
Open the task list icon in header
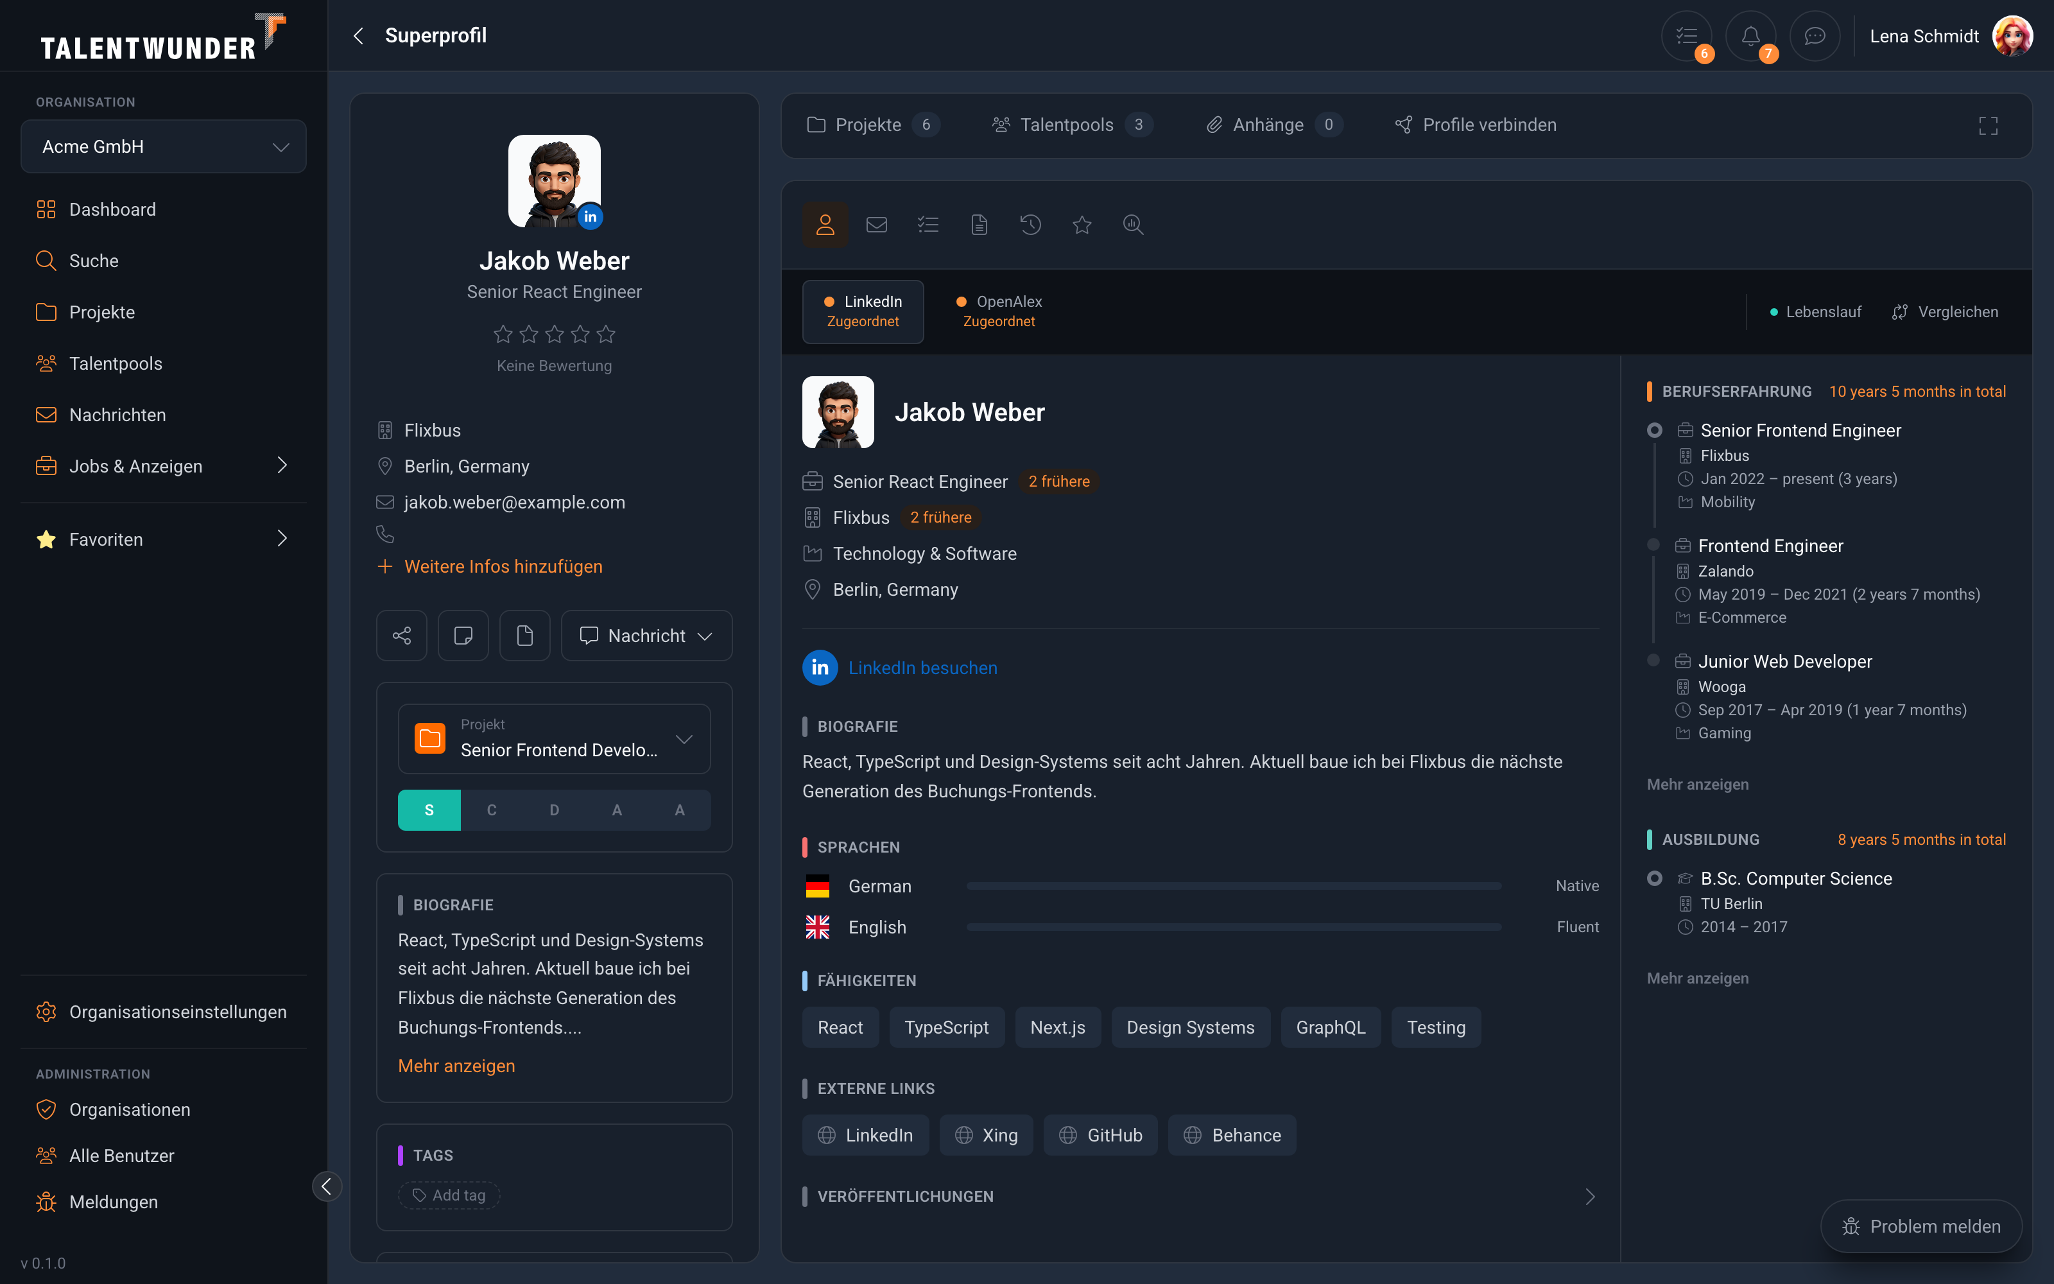coord(1686,36)
